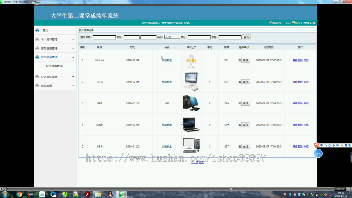This screenshot has height=198, width=352.
Task: Collapse the 技术修养管理 sidebar section
Action: point(55,57)
